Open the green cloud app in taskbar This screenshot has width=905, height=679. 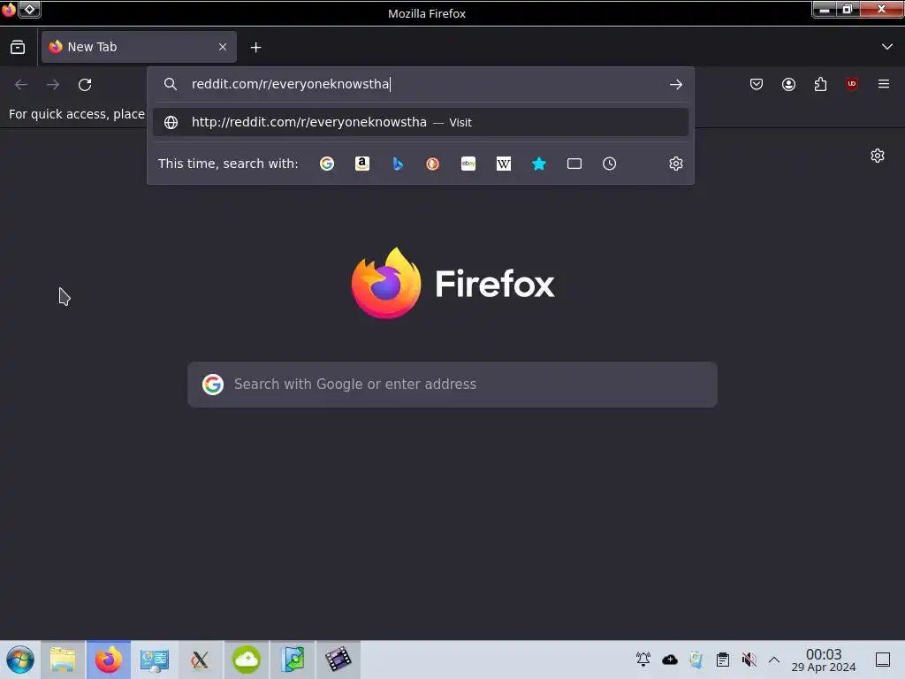tap(247, 660)
